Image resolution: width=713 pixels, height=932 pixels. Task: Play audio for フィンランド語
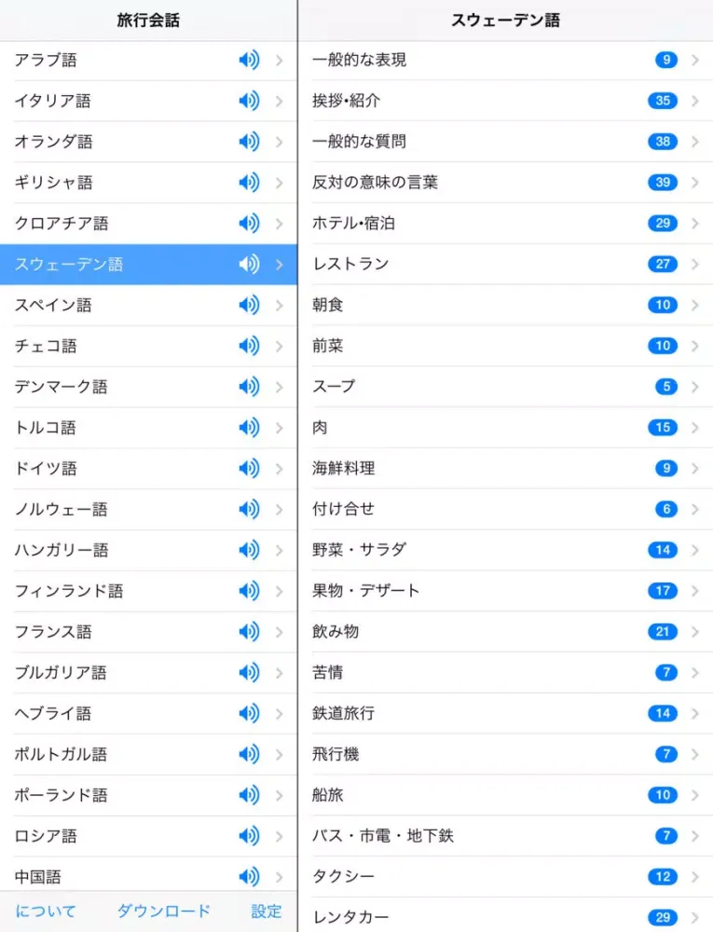pos(249,591)
